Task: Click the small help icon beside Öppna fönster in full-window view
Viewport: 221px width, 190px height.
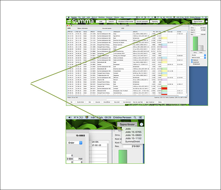Action: click(x=206, y=22)
